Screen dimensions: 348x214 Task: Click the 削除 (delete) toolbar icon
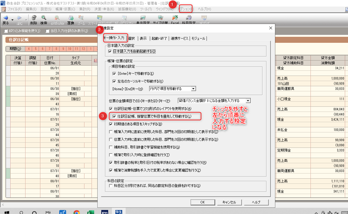click(34, 20)
